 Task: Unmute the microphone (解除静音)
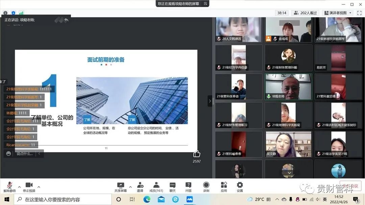coord(9,185)
